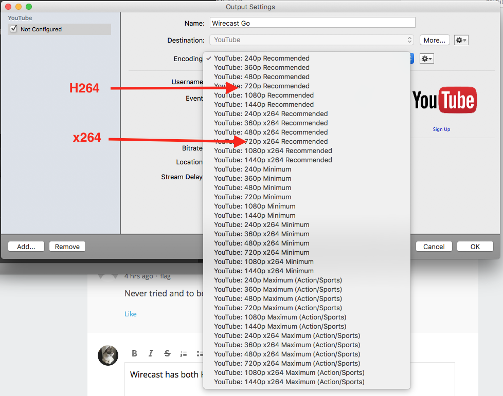Pick YouTube: 1440p x264 Maximum (Action/Sports)
Screen dimensions: 503x396
[307, 382]
